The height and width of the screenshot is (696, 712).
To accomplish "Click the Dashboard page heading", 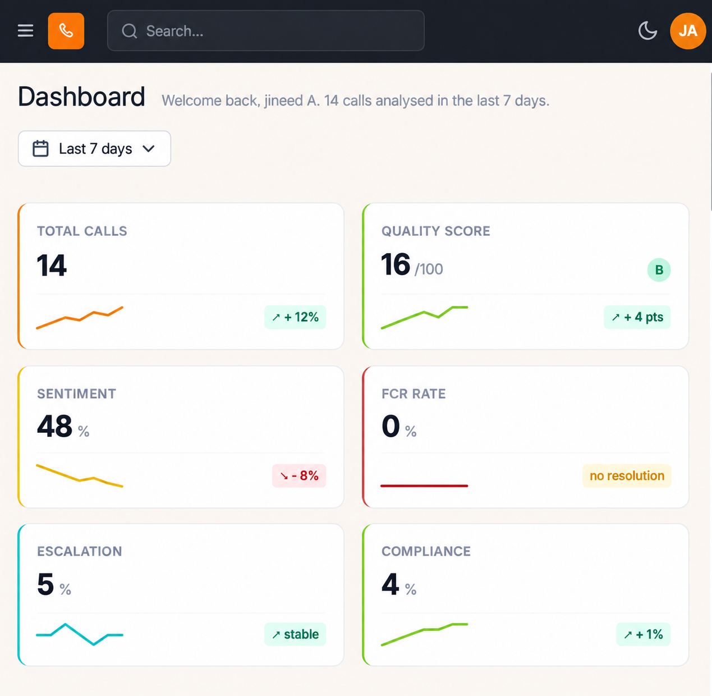I will pos(82,97).
